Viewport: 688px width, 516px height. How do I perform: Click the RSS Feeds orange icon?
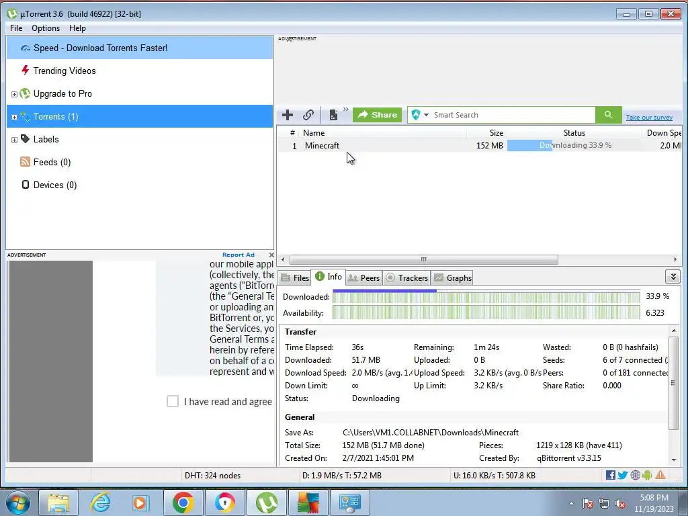coord(25,162)
